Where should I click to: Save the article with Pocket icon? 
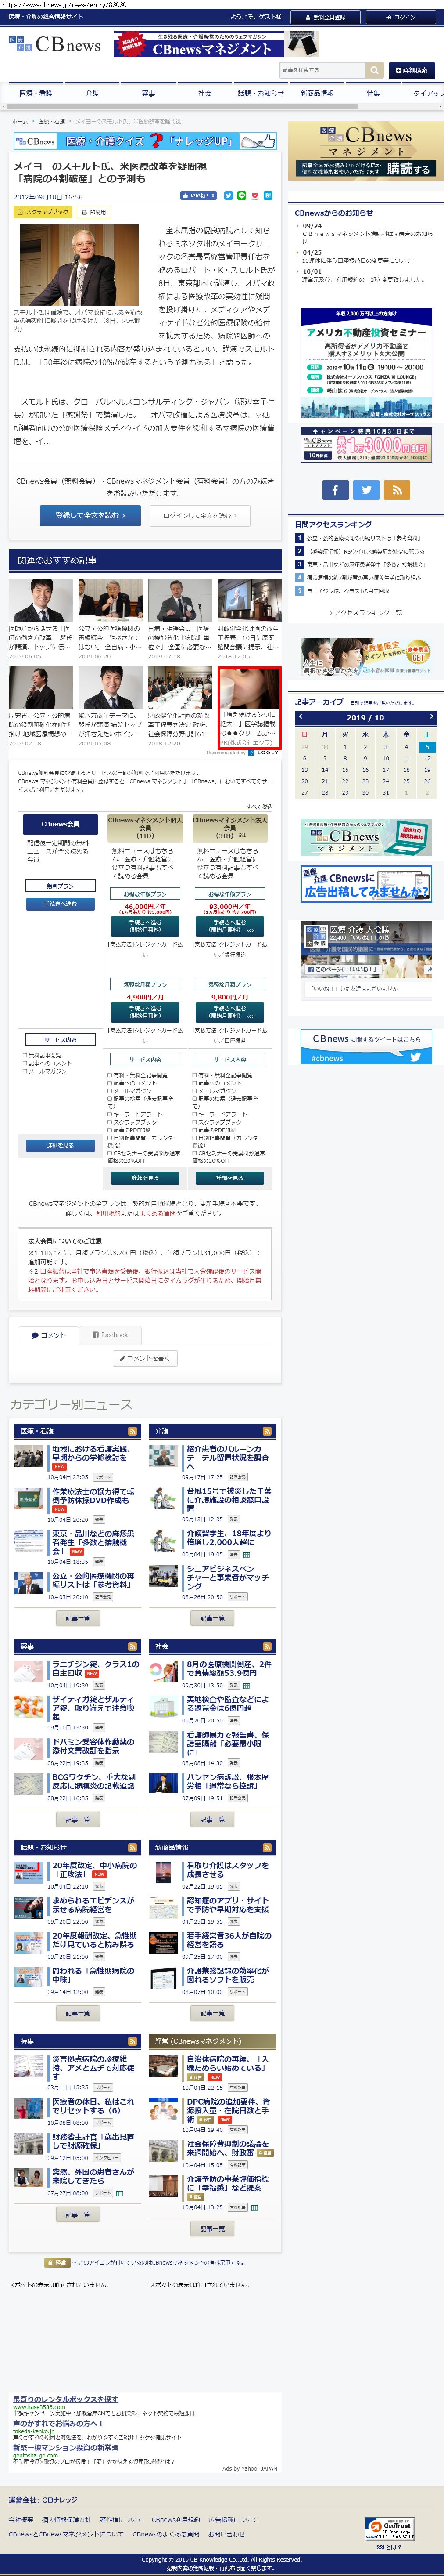(x=254, y=196)
